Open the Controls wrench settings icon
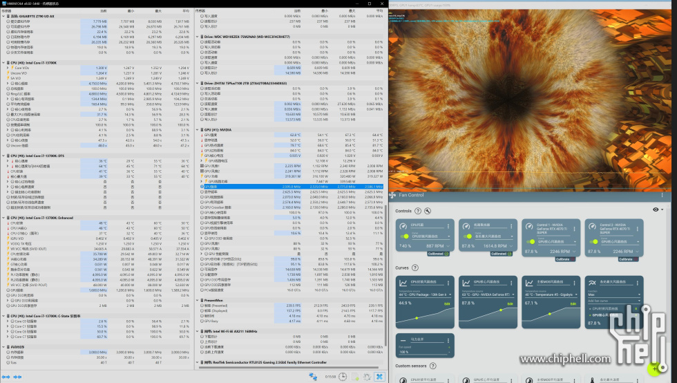The image size is (677, 383). (x=428, y=211)
